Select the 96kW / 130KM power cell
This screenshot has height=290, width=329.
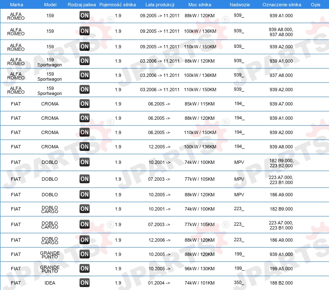tap(199, 269)
